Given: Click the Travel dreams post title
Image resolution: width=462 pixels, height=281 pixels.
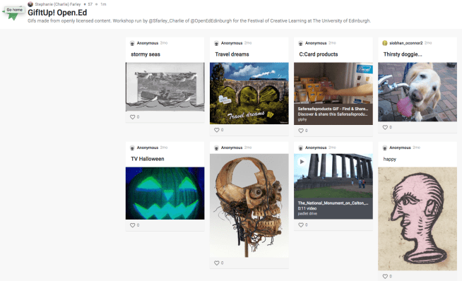Looking at the screenshot, I should [x=232, y=54].
